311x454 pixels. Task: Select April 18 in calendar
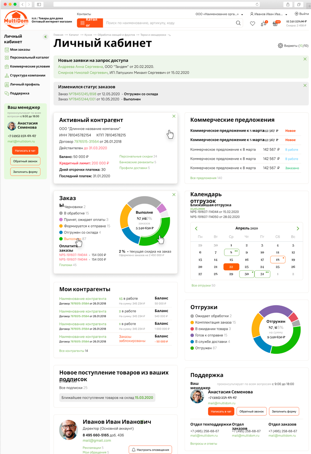pos(278,260)
